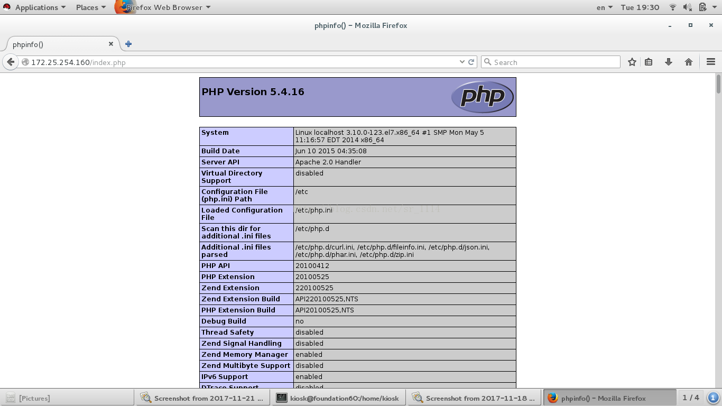Click the PHP logo image

click(482, 97)
